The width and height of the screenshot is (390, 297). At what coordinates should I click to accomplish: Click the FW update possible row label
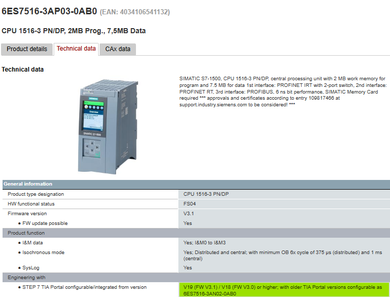(x=45, y=223)
